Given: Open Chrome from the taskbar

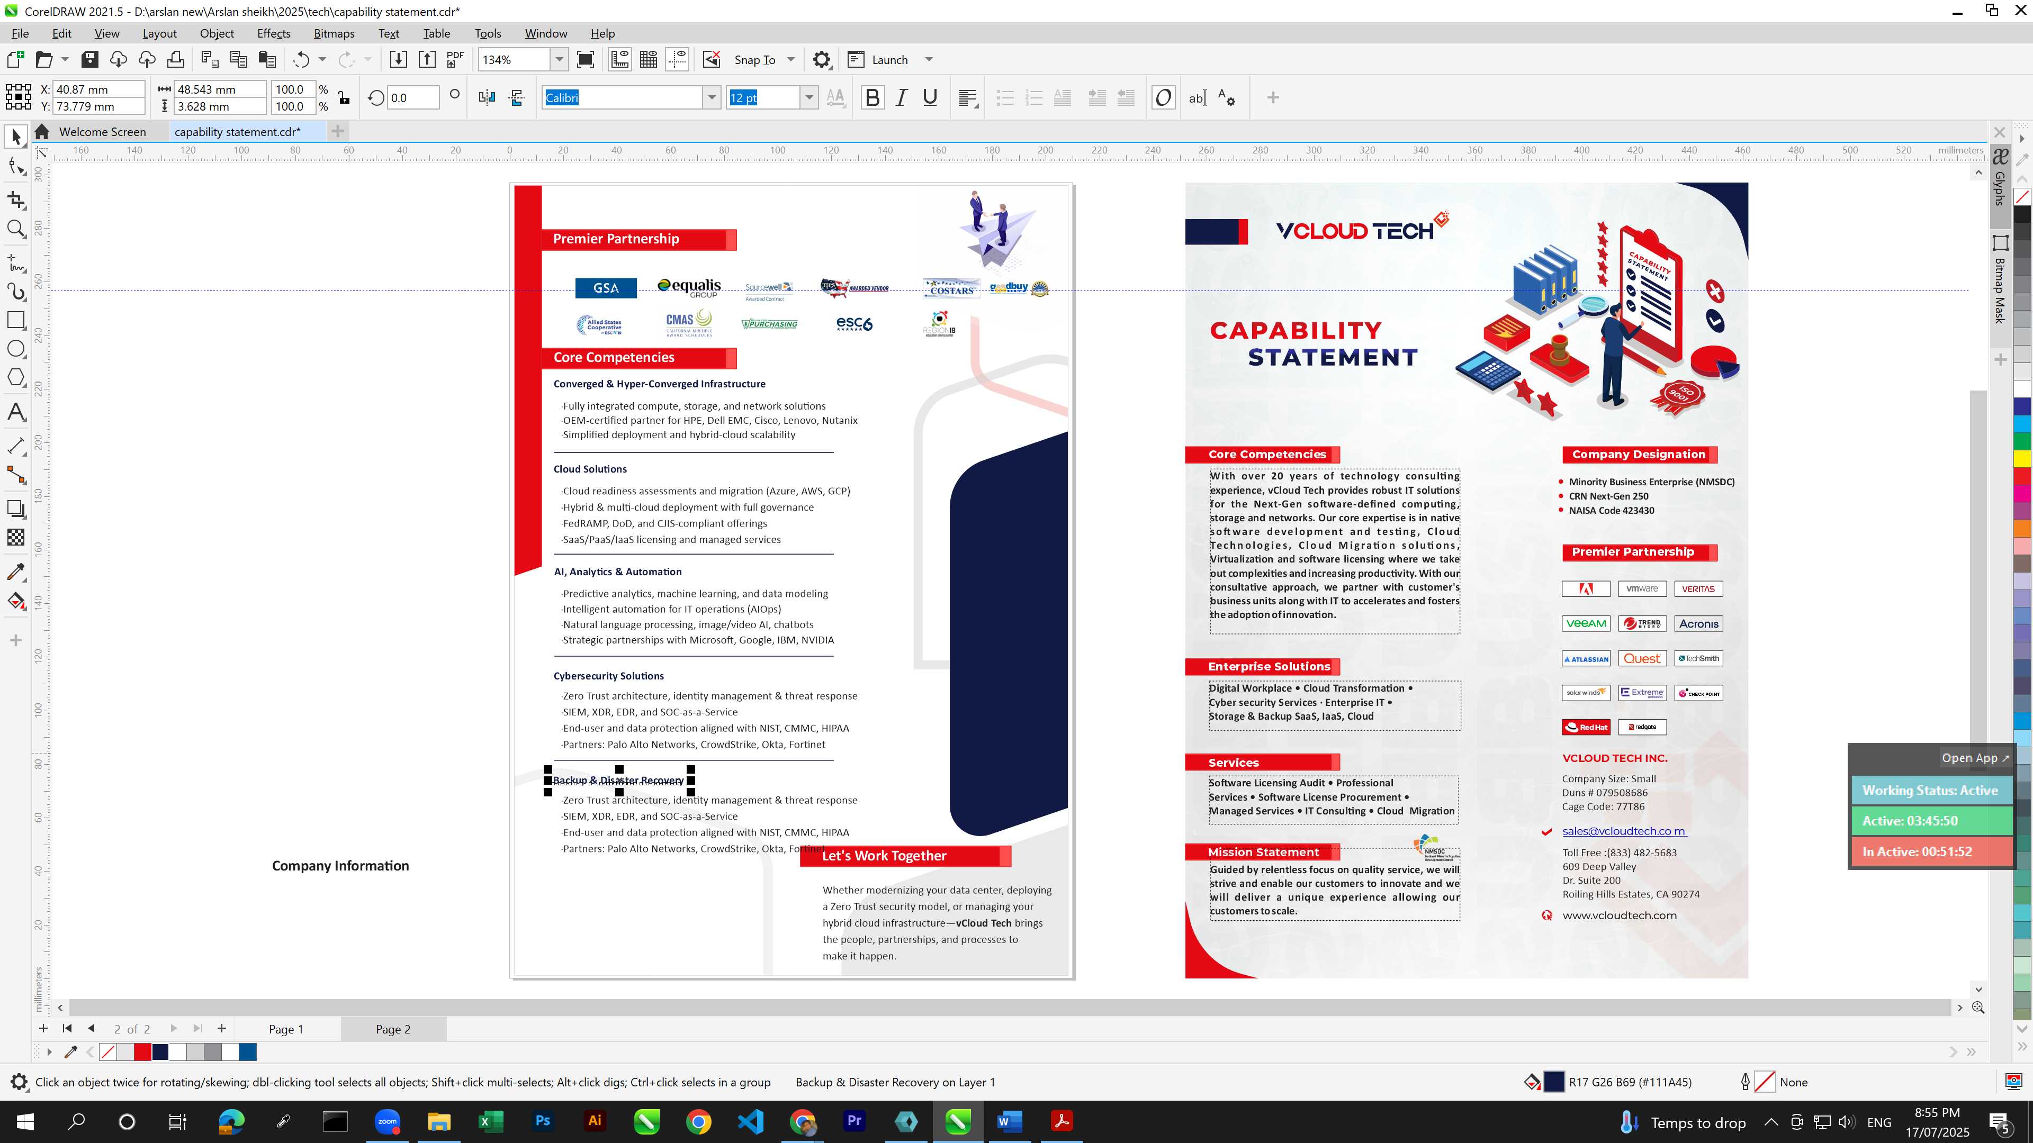Looking at the screenshot, I should [x=698, y=1121].
